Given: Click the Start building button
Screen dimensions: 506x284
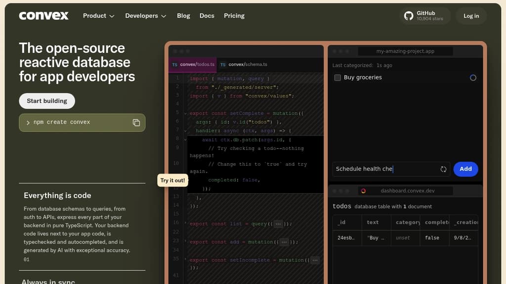Looking at the screenshot, I should pos(47,101).
